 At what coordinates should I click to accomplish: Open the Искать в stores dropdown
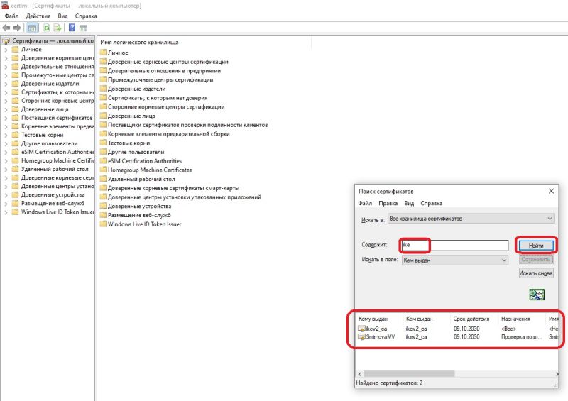pyautogui.click(x=471, y=219)
